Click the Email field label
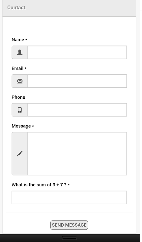The width and height of the screenshot is (142, 242). pos(18,68)
